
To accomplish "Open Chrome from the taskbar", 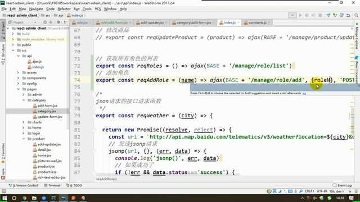I will pos(24,198).
